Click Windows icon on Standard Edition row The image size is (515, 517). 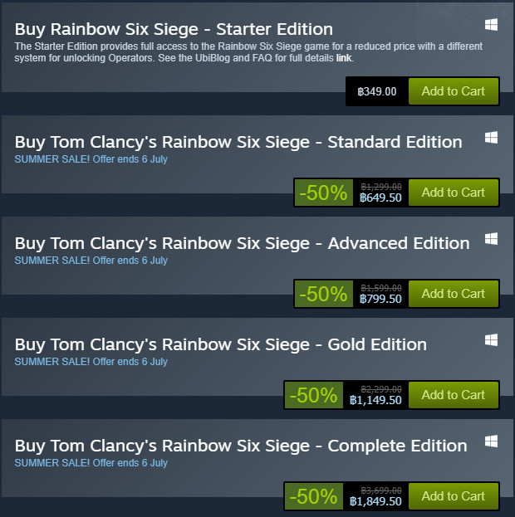tap(491, 137)
